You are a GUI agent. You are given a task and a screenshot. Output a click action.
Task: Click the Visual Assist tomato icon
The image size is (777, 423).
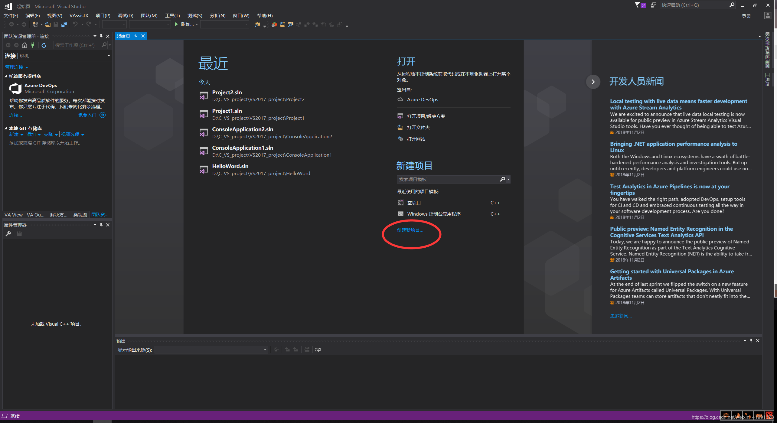pos(274,24)
